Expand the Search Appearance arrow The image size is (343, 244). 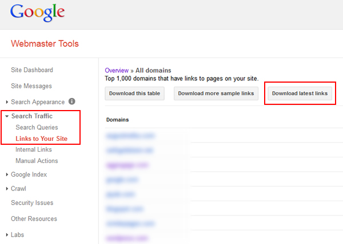click(x=7, y=102)
